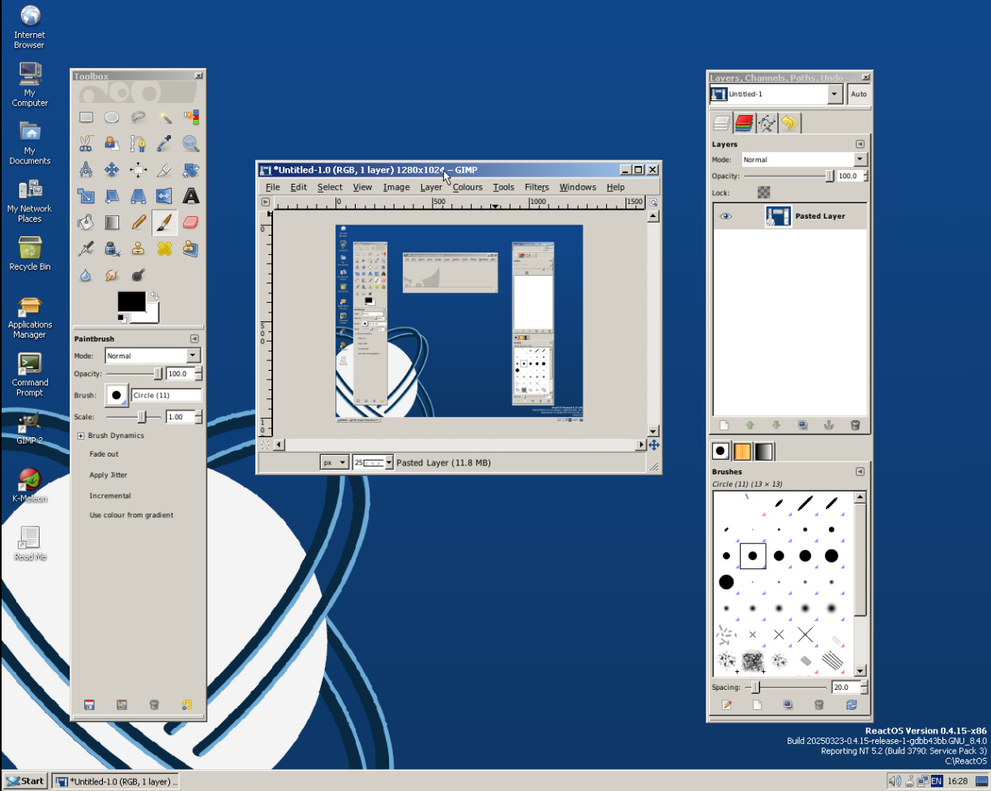Toggle the layer lock alpha channel box
Viewport: 991px width, 791px height.
point(763,193)
